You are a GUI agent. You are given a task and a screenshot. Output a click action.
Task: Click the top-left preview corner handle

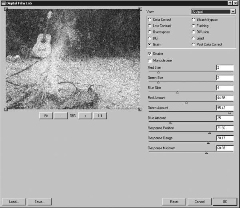pyautogui.click(x=6, y=9)
